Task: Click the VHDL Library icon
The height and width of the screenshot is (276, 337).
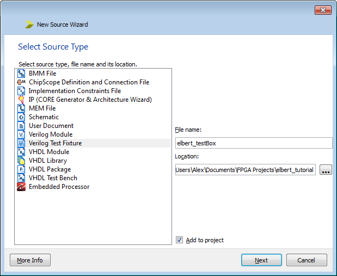Action: [x=21, y=161]
